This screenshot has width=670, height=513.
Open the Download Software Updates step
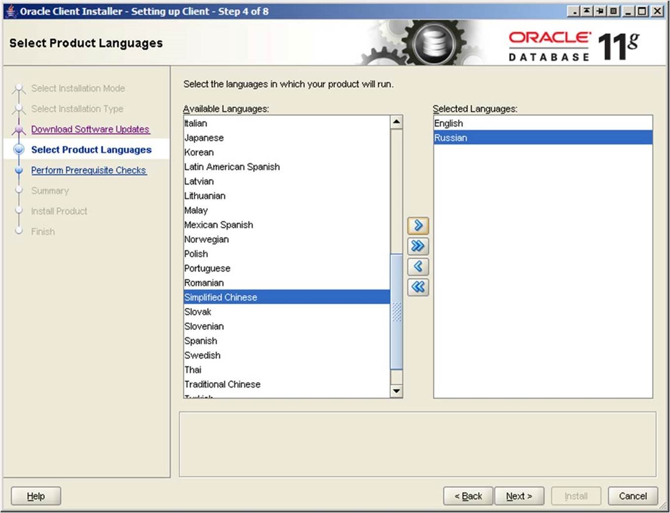(x=90, y=129)
